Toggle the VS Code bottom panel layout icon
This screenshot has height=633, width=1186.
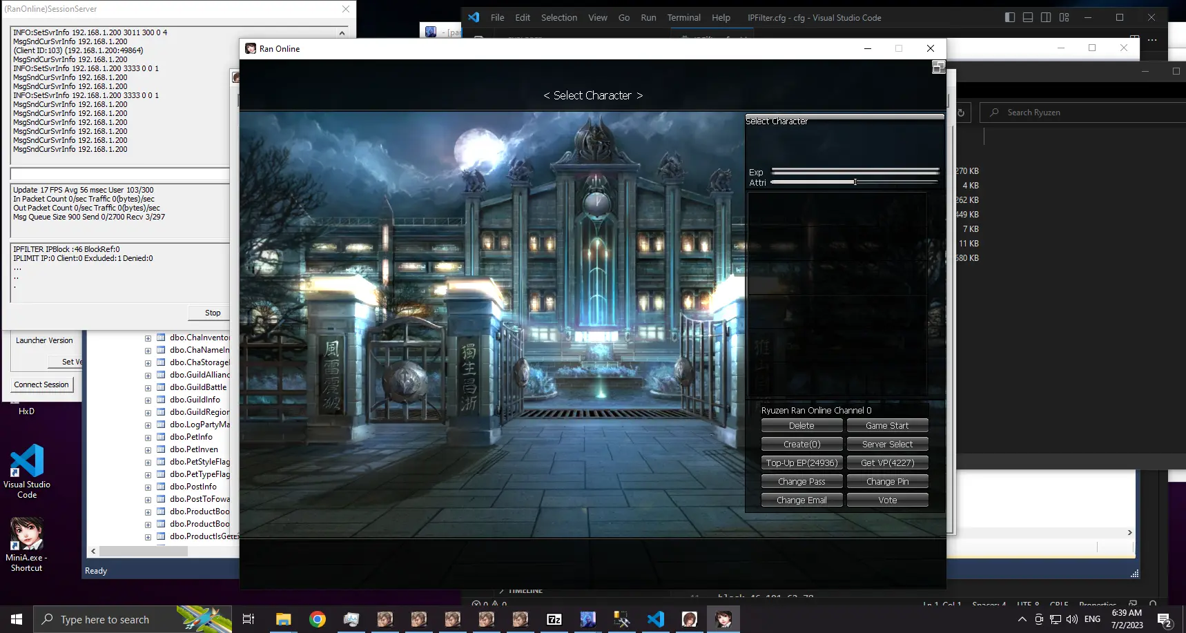click(x=1028, y=17)
